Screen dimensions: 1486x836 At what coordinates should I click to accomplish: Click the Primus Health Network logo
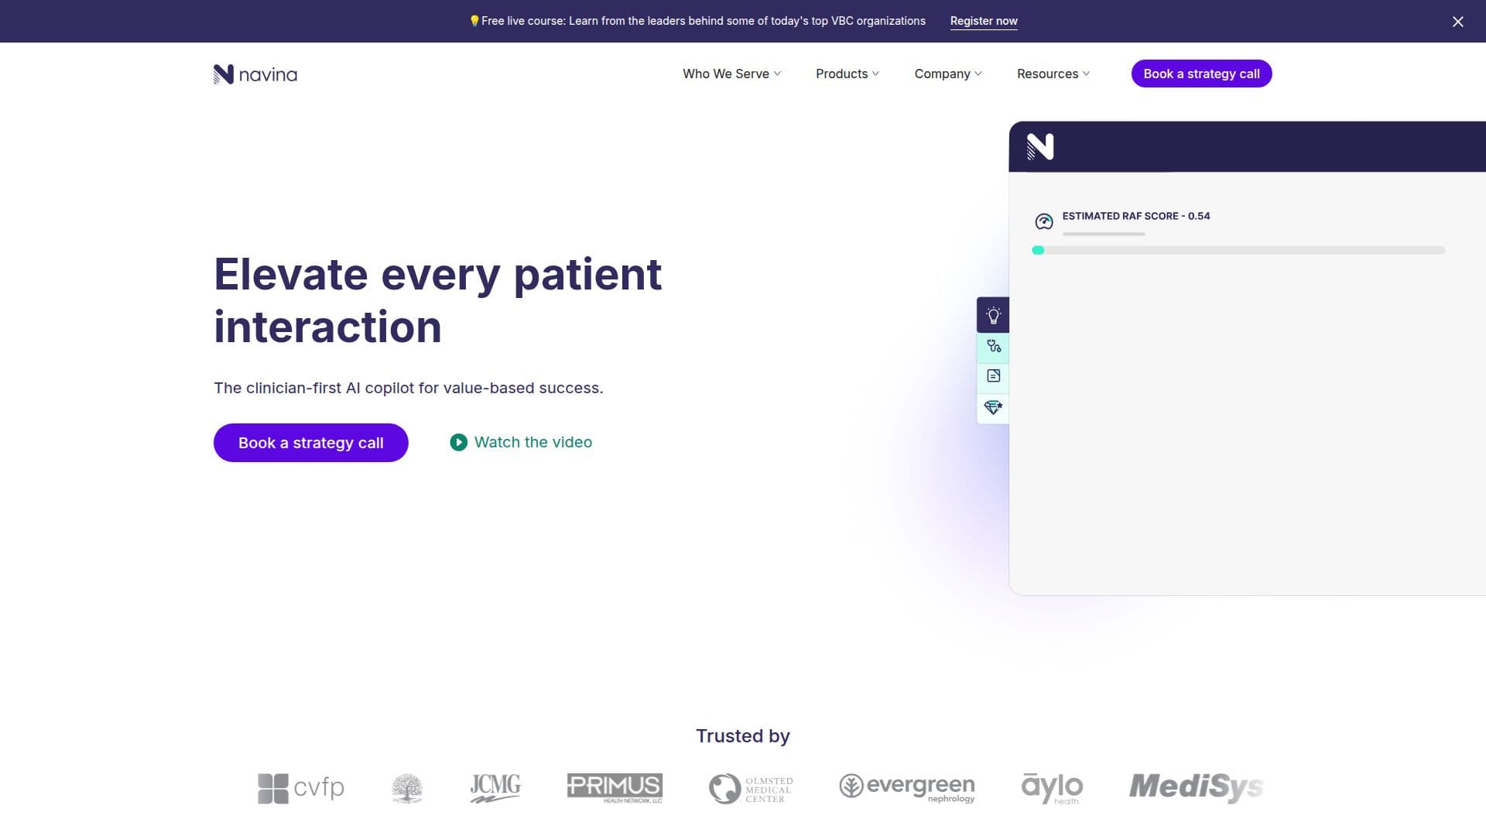pos(615,788)
